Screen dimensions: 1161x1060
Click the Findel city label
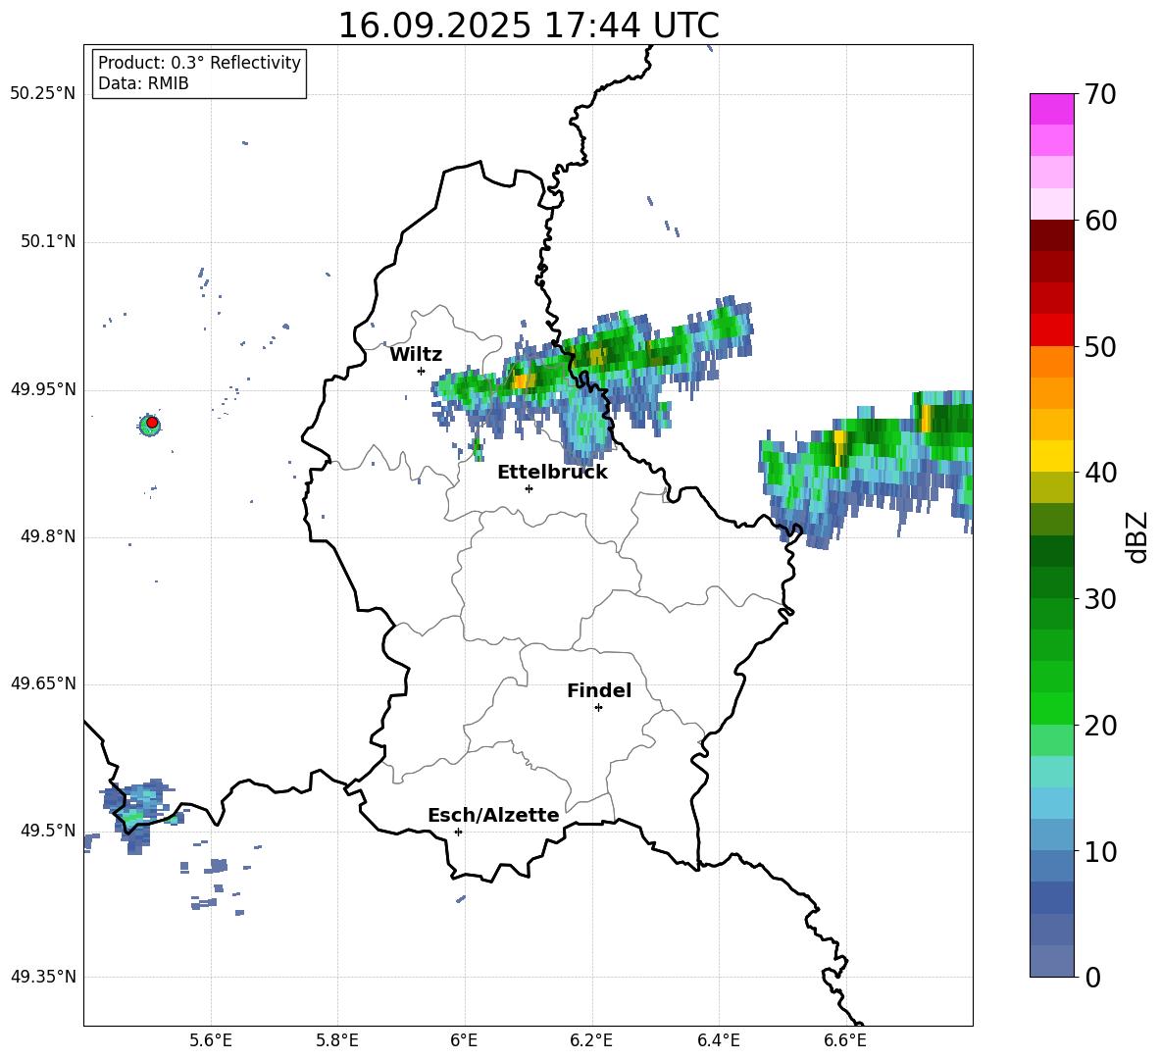pyautogui.click(x=599, y=690)
